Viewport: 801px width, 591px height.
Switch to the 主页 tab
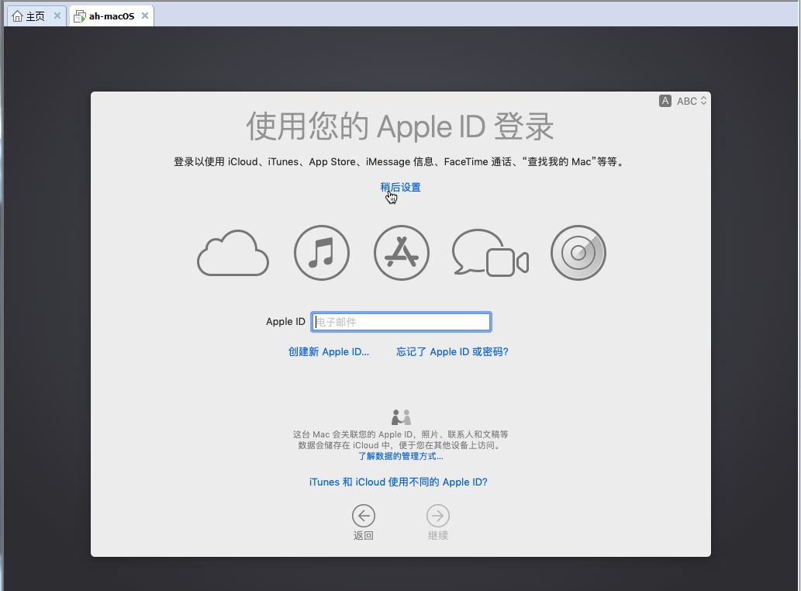click(29, 16)
